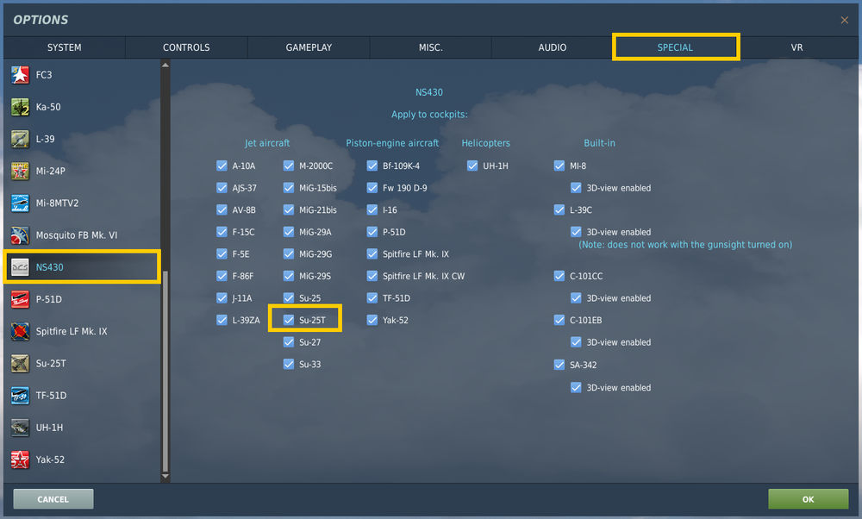Viewport: 862px width, 519px height.
Task: Toggle the I-16 checkbox
Action: (372, 209)
